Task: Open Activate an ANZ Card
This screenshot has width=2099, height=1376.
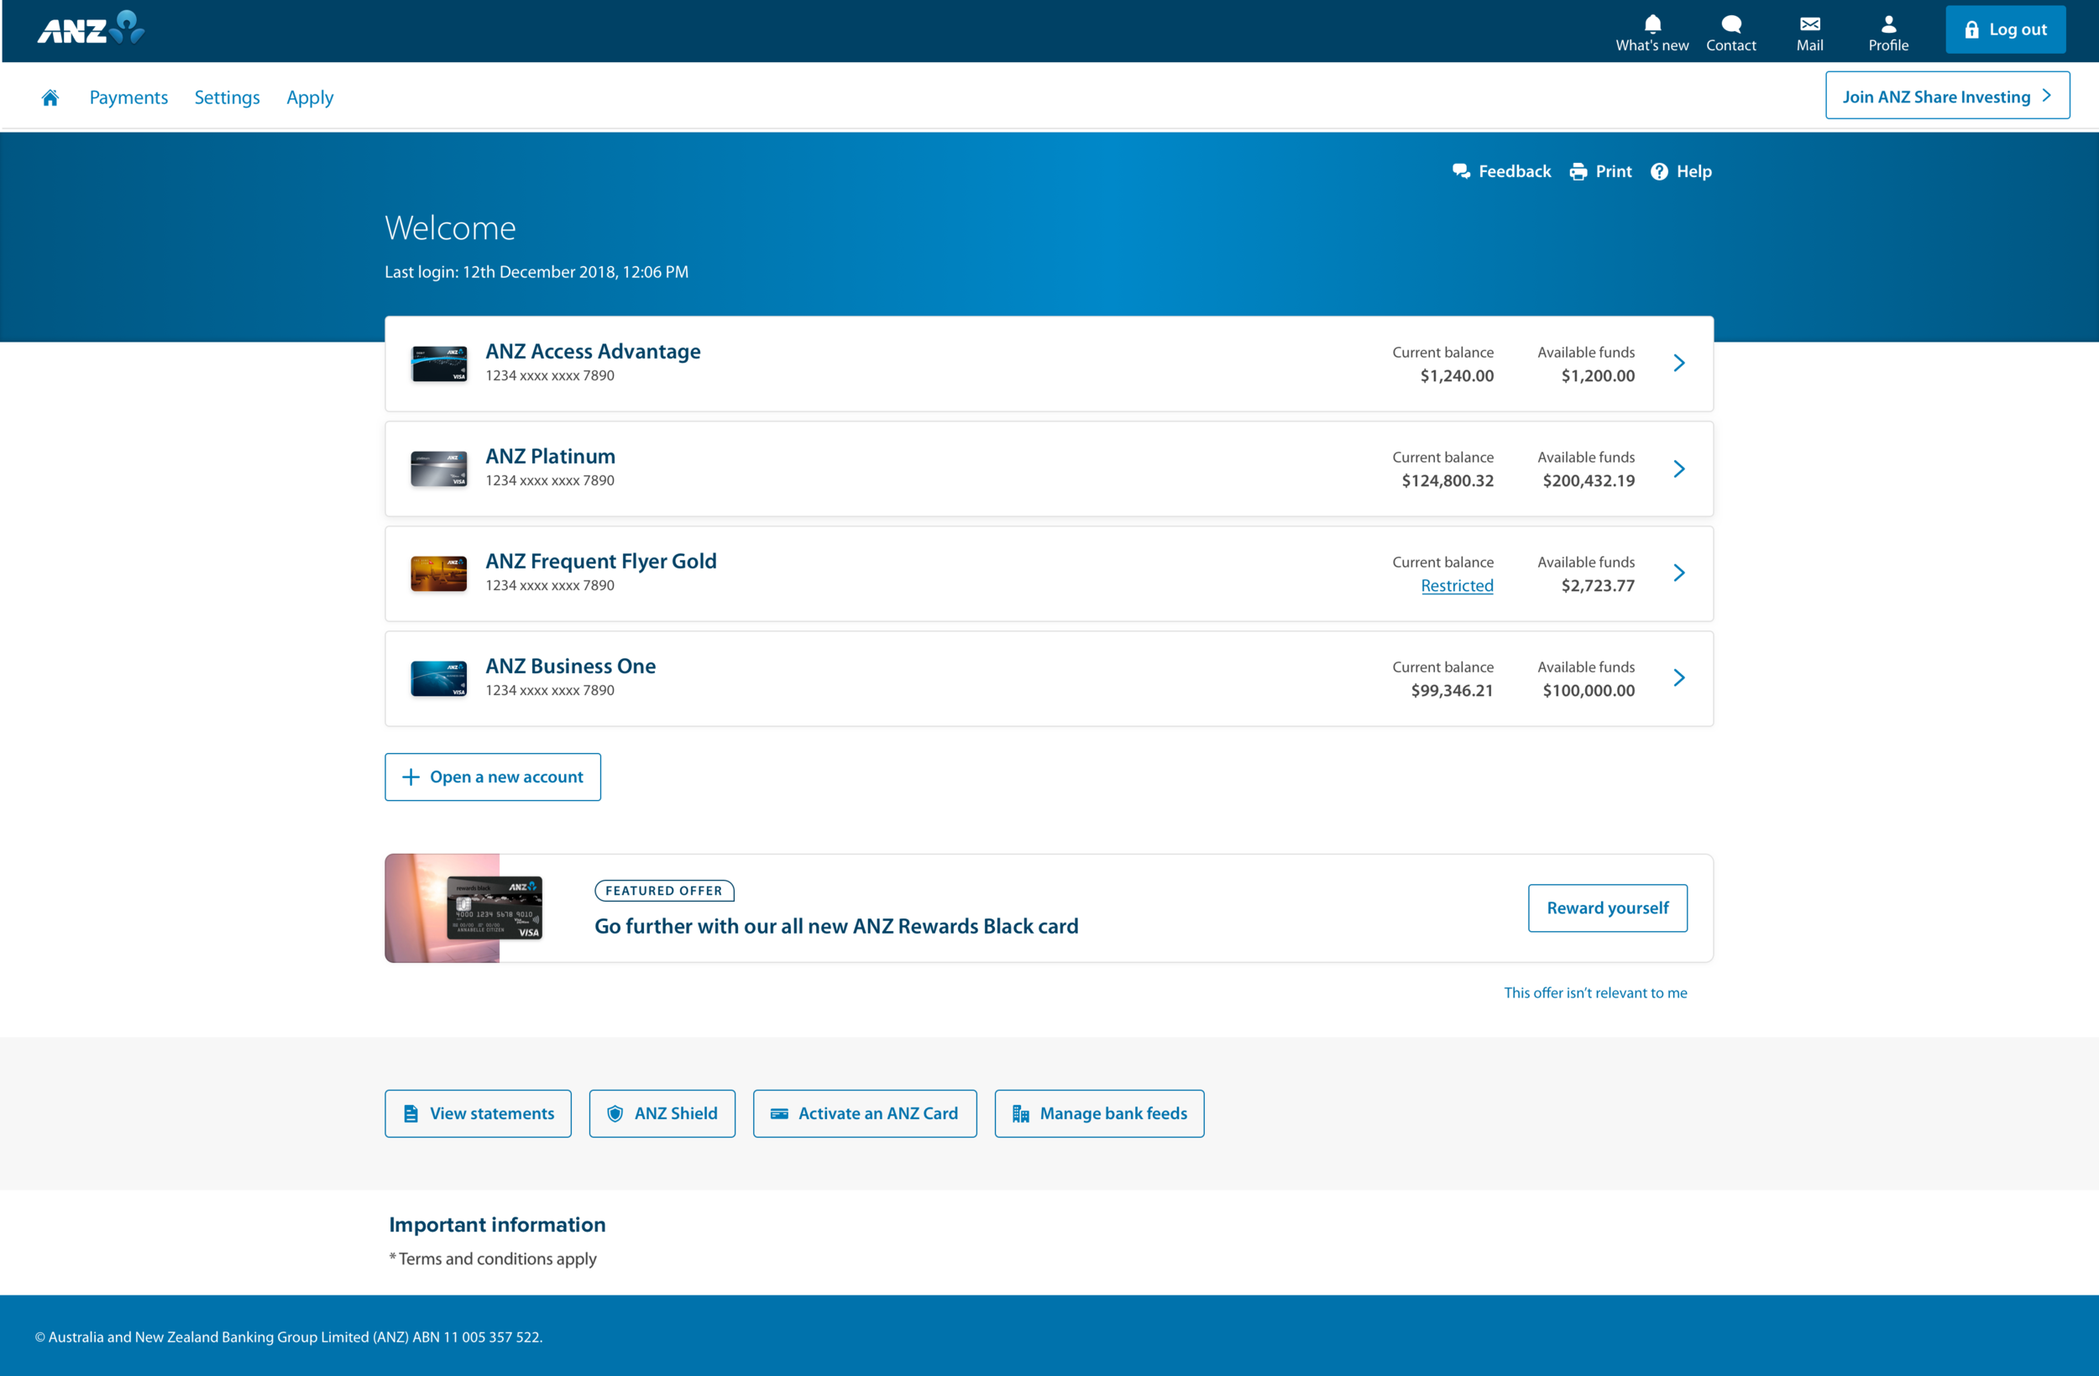Action: click(864, 1113)
